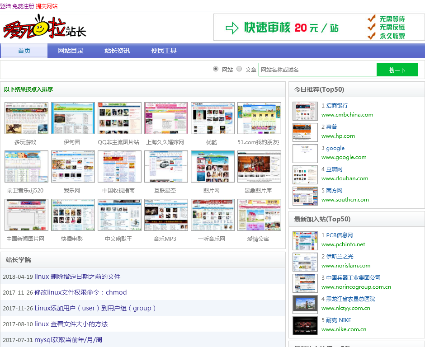
Task: Open article linux 查看文件大小的方法
Action: [x=71, y=324]
